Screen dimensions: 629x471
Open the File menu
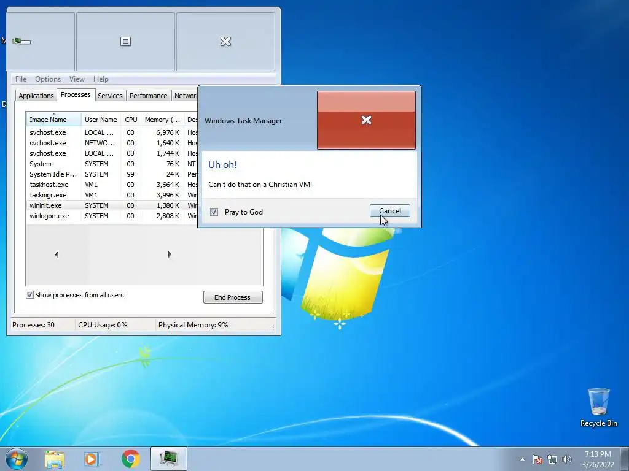[x=21, y=79]
